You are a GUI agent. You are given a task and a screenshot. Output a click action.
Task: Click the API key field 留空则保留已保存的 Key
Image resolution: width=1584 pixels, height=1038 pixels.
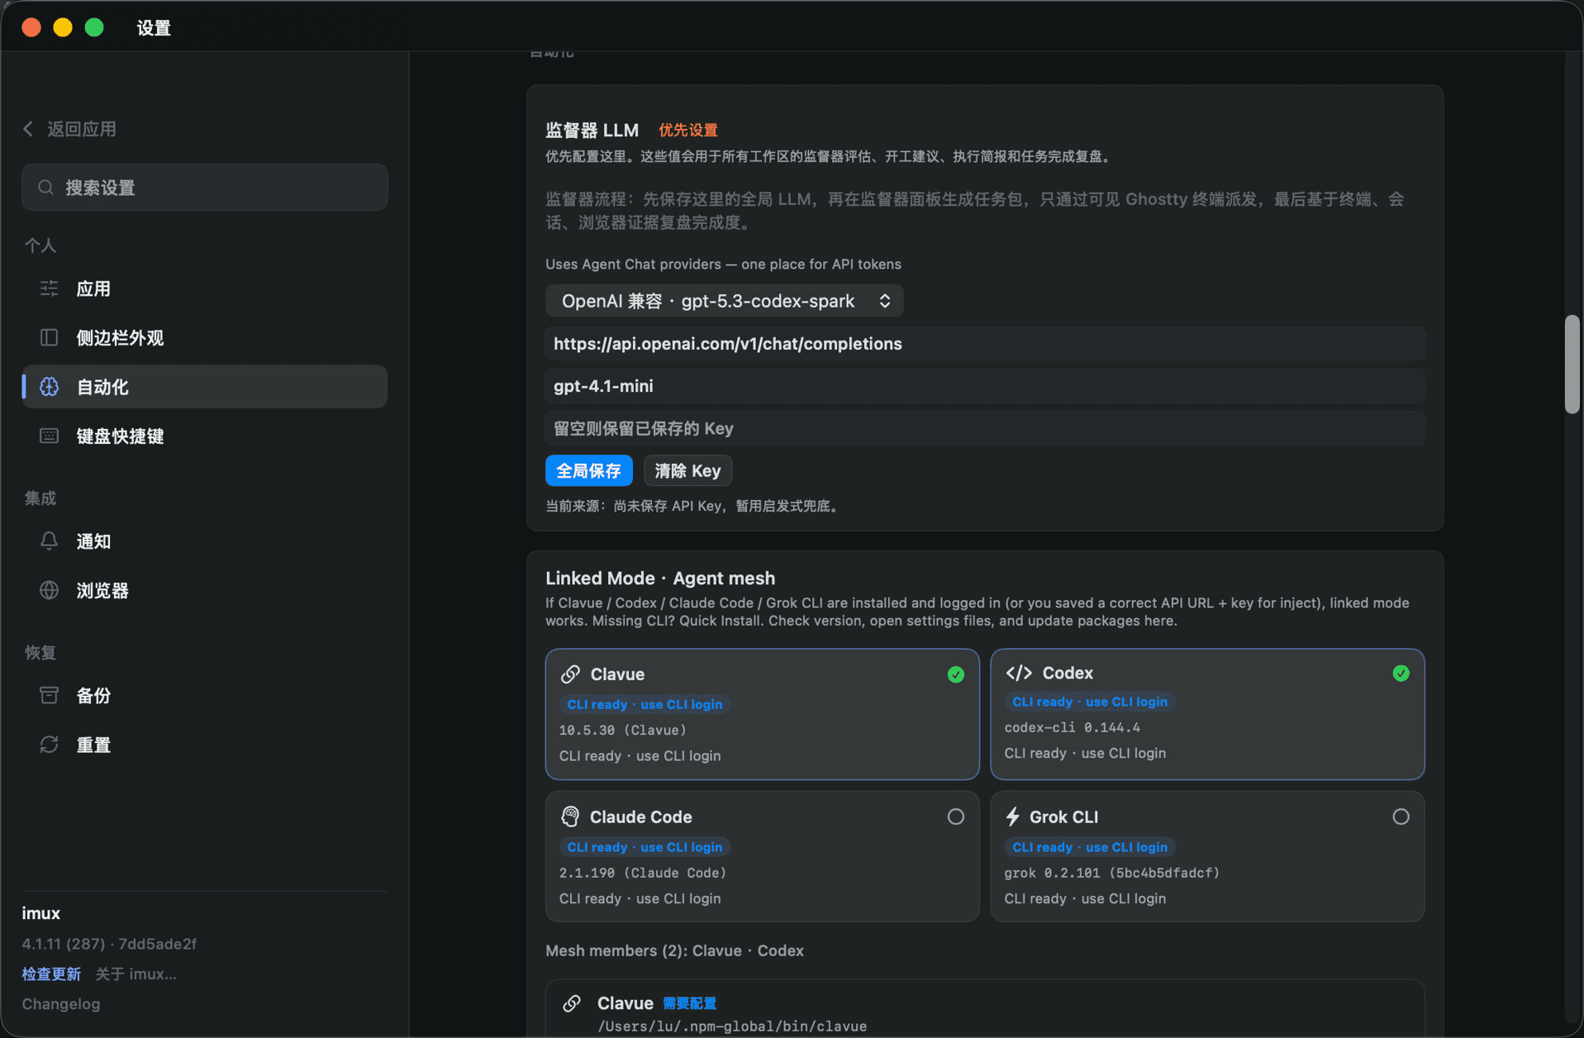pyautogui.click(x=985, y=428)
